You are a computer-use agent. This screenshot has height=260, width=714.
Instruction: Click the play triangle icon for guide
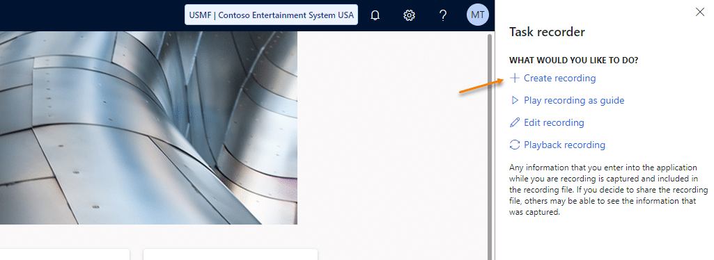point(515,100)
